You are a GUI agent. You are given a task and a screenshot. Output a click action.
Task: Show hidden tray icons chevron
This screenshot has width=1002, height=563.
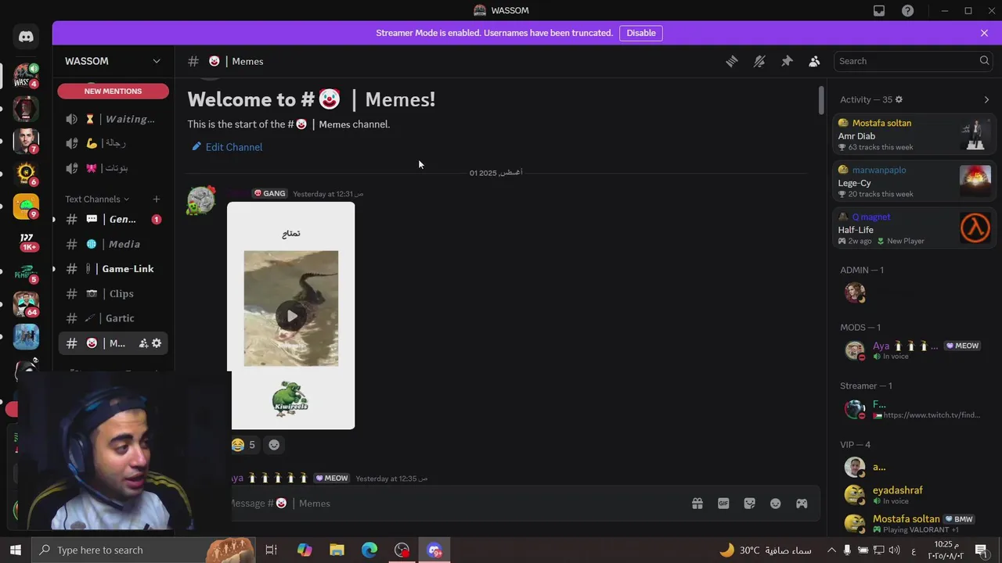click(831, 550)
